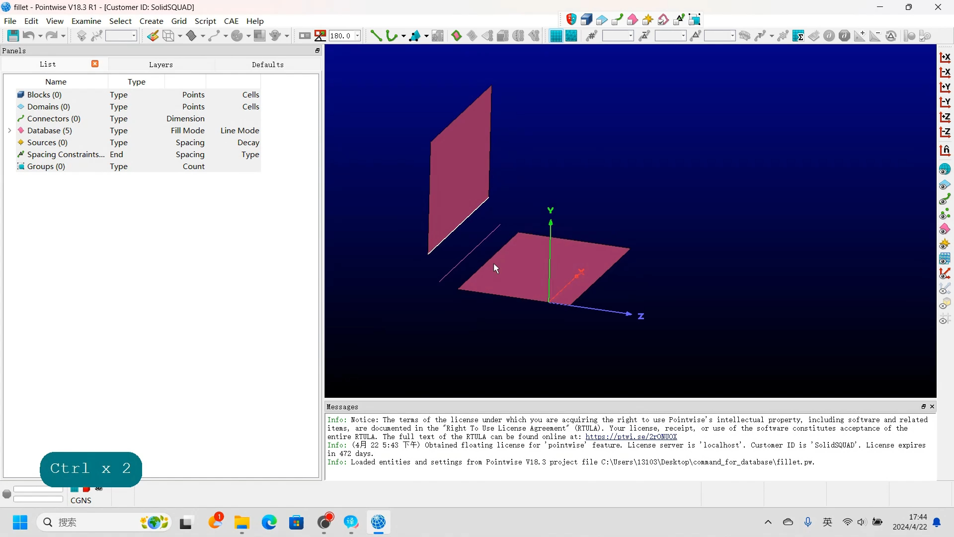Click the cell count sigma icon

pos(798,35)
